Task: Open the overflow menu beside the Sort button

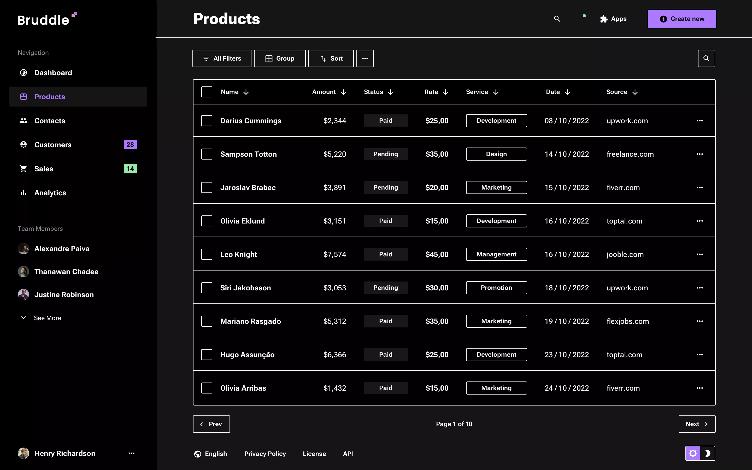Action: coord(365,58)
